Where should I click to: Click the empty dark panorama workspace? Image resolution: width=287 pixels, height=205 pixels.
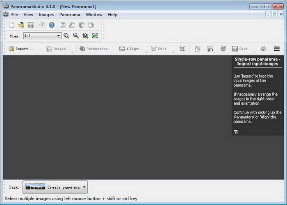117,117
